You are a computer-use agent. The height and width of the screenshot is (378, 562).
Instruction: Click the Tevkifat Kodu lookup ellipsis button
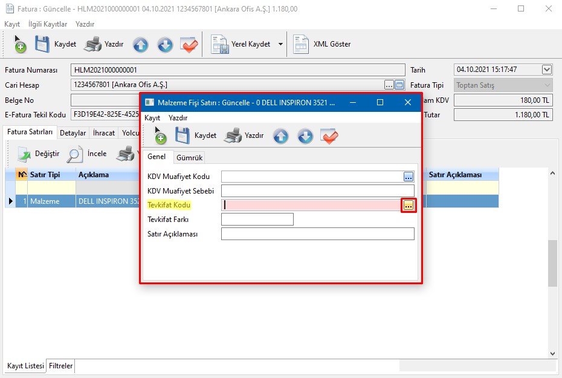point(409,205)
